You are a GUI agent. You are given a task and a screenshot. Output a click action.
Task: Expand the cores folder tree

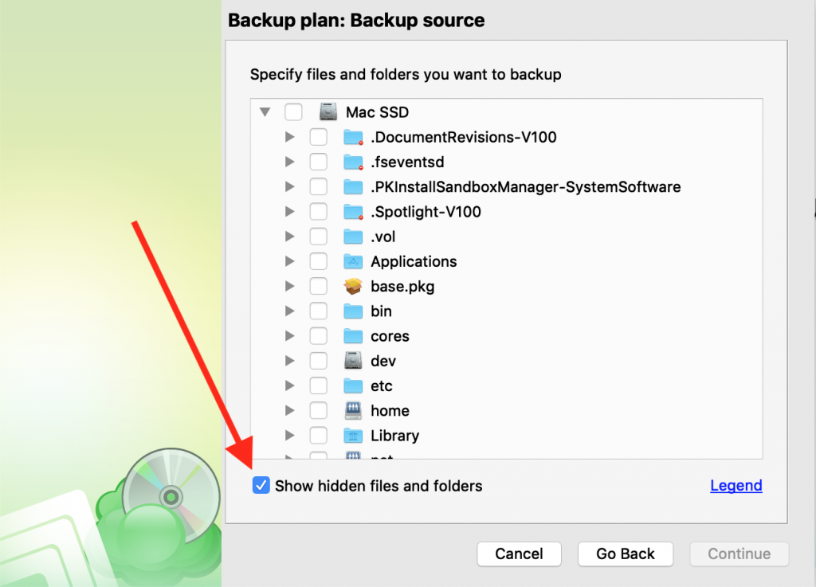coord(290,336)
